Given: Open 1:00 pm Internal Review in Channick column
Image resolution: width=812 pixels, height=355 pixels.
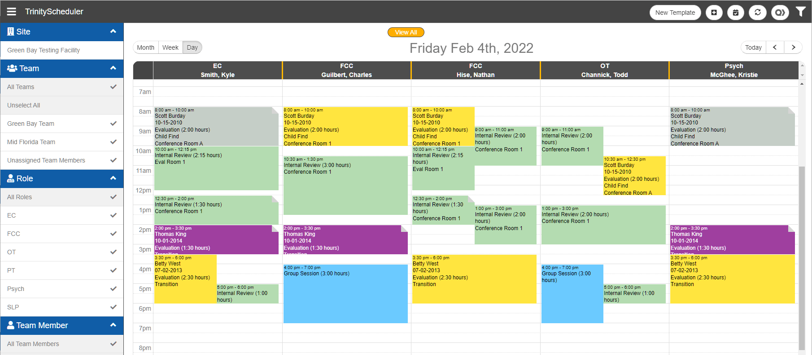Looking at the screenshot, I should (603, 225).
